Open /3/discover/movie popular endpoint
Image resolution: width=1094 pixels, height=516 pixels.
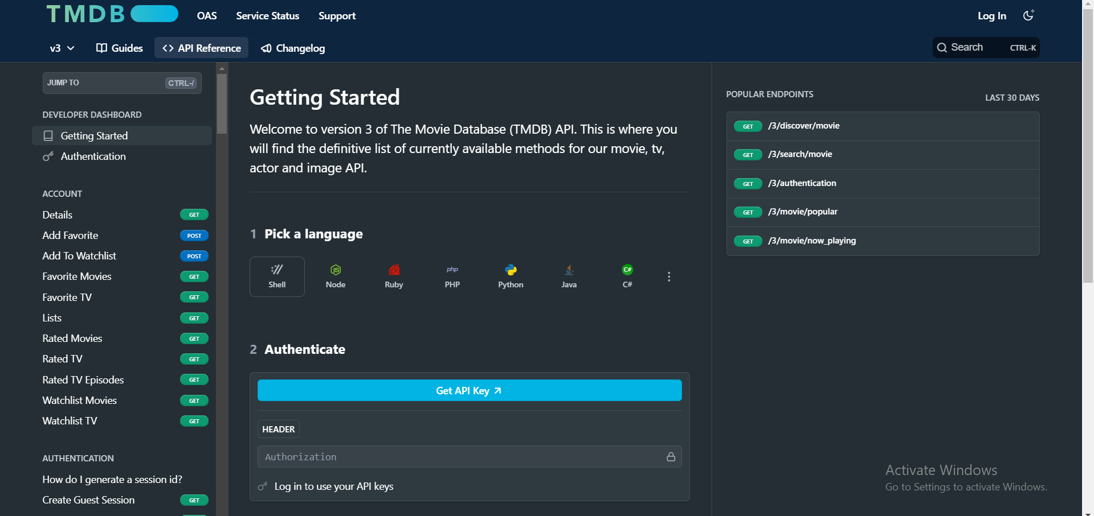(883, 126)
